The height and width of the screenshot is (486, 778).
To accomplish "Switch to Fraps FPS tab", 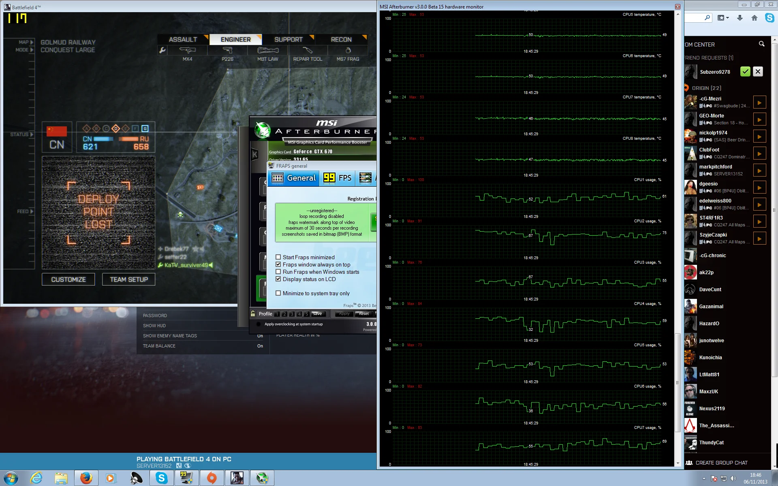I will click(x=337, y=178).
